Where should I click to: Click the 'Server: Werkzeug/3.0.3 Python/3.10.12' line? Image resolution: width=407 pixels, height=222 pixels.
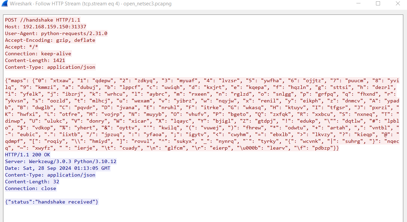click(61, 161)
